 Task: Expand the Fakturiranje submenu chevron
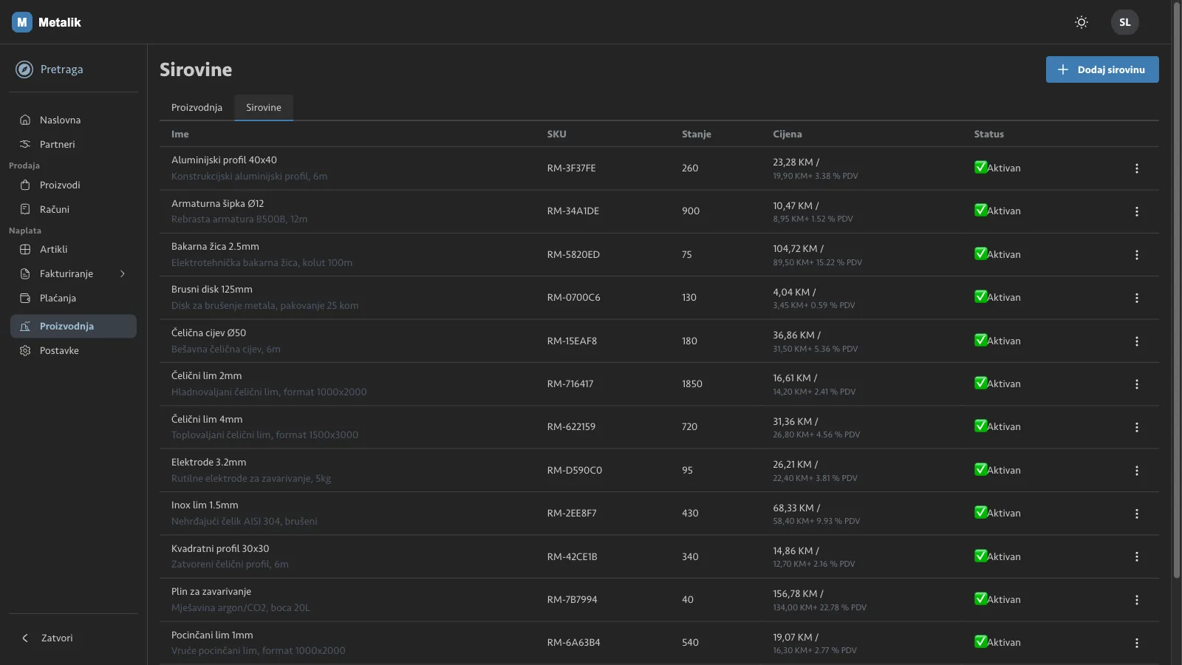(x=123, y=273)
